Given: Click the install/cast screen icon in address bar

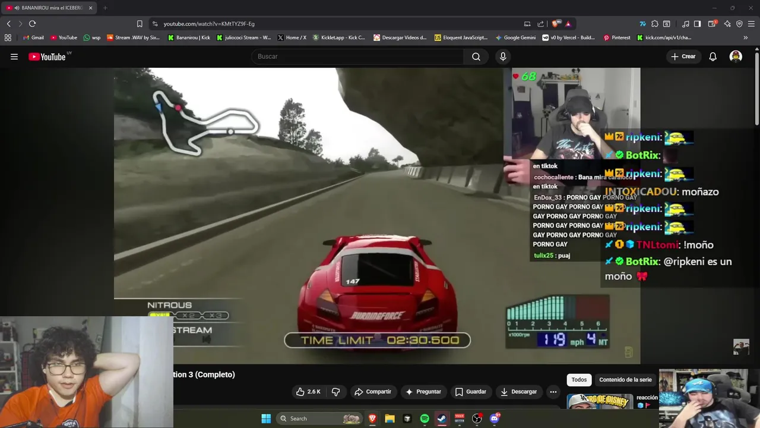Looking at the screenshot, I should [527, 24].
